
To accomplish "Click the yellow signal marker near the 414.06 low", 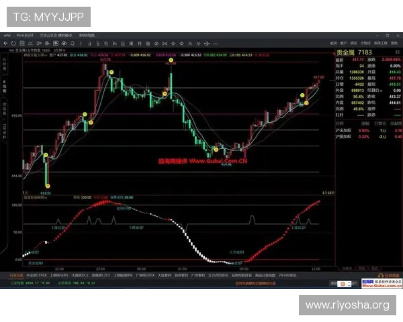I will coord(216,150).
